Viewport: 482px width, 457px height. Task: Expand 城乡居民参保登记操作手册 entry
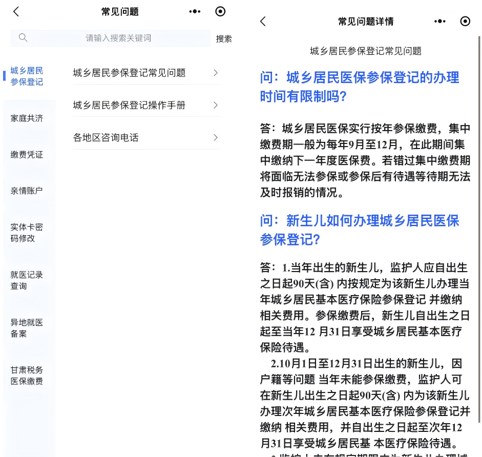click(x=146, y=105)
